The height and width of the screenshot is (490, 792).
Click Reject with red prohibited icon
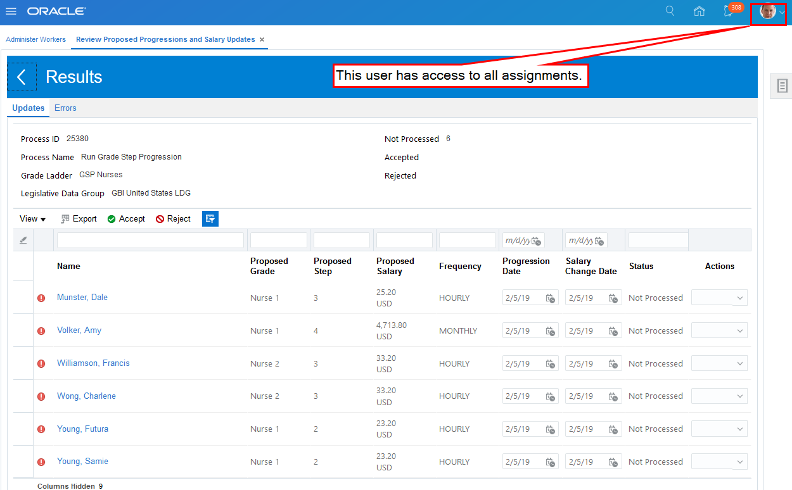[x=174, y=218]
